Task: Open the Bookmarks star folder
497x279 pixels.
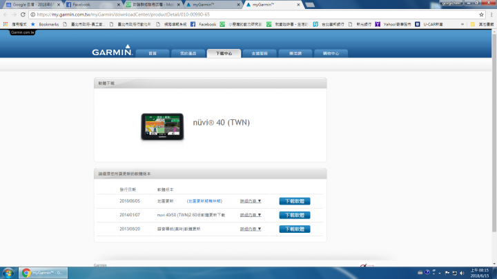Action: coord(45,24)
